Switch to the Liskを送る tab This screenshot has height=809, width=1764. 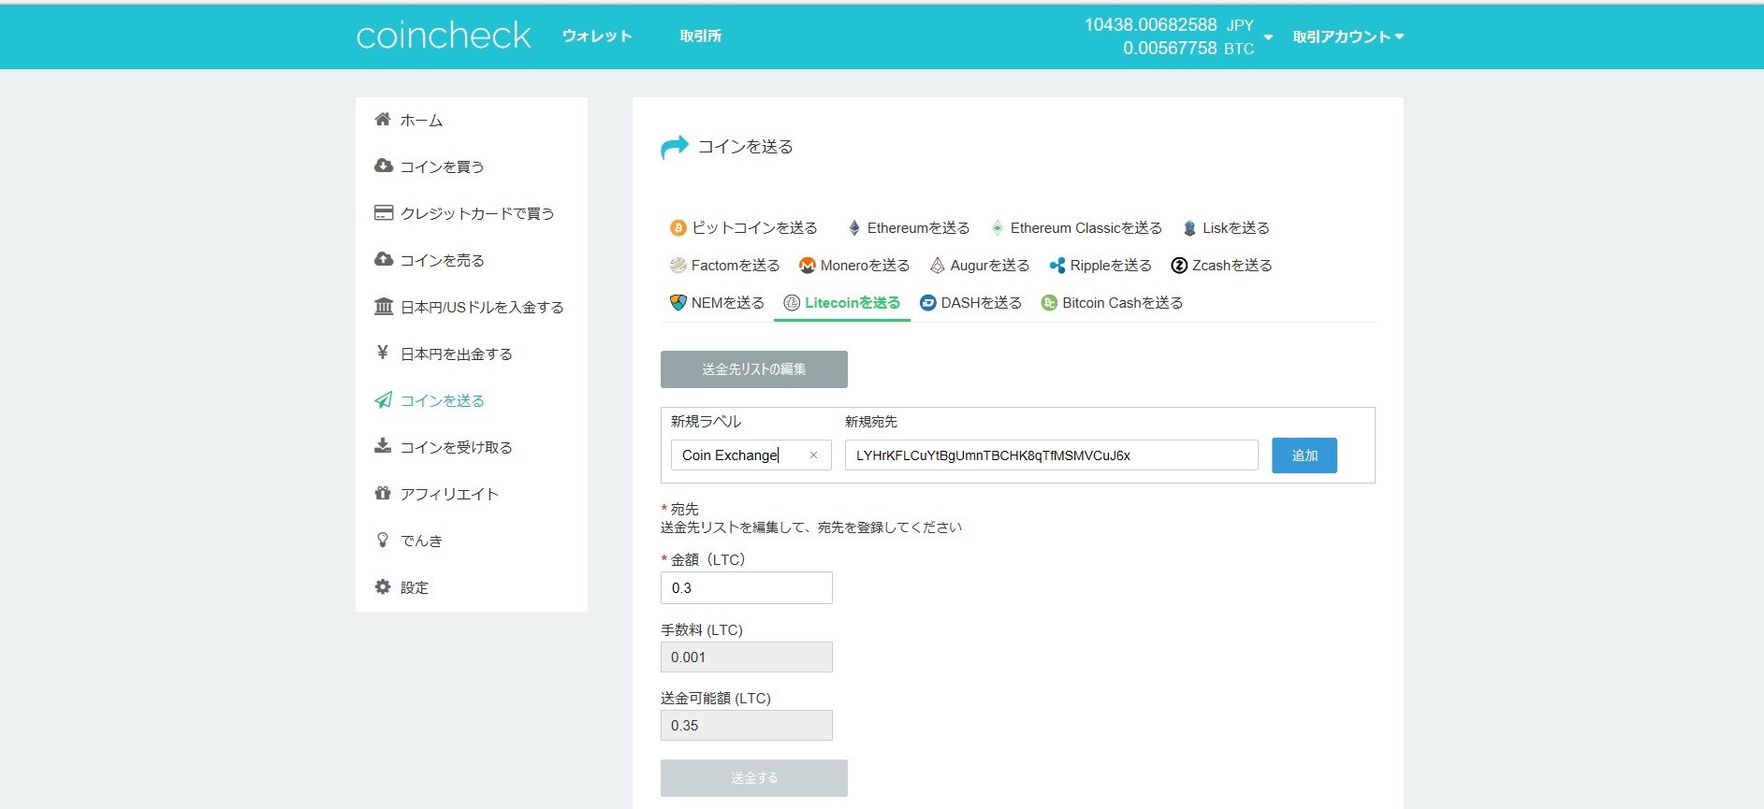pos(1226,227)
